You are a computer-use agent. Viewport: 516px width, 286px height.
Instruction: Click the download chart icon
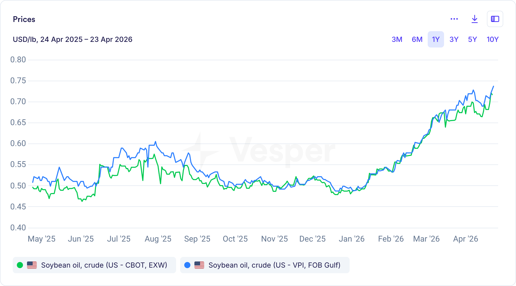(x=474, y=19)
